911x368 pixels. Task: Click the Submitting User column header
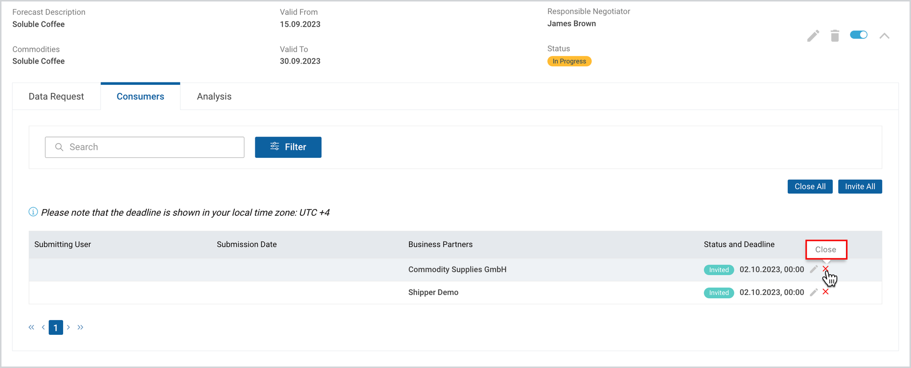pyautogui.click(x=63, y=244)
